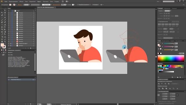Choose the Scale tool
The width and height of the screenshot is (186, 105).
pyautogui.click(x=5, y=25)
